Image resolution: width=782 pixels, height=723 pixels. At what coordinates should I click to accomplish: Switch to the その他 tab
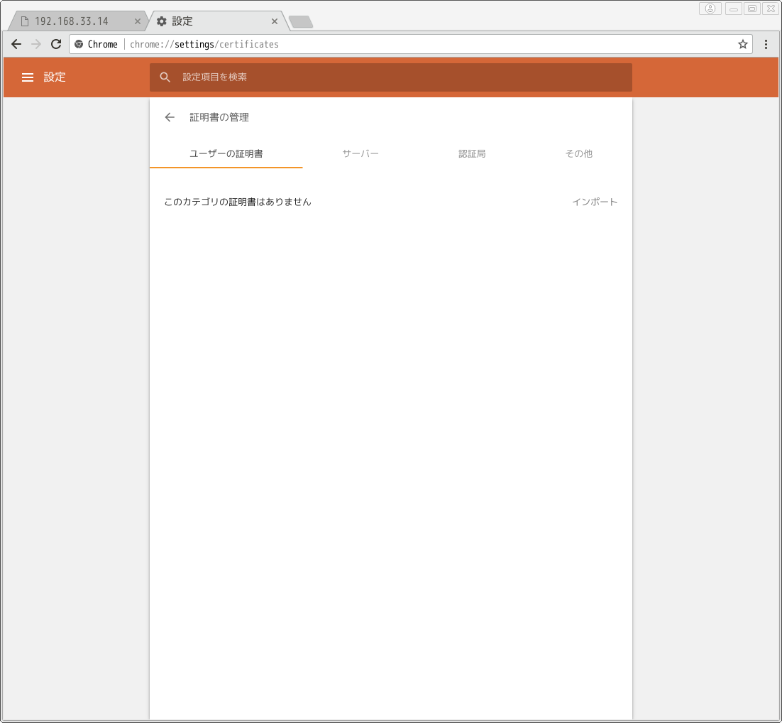[578, 153]
